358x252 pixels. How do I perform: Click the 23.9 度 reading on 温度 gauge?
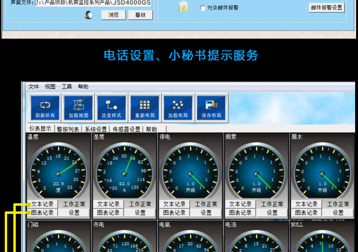click(x=58, y=187)
